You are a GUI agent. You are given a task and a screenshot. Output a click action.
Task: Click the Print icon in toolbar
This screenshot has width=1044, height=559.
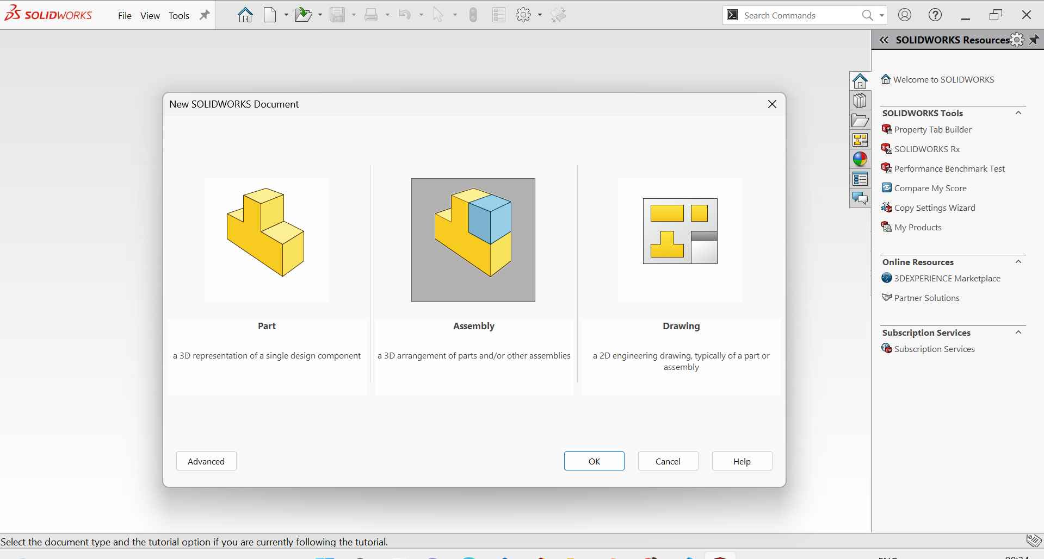371,15
